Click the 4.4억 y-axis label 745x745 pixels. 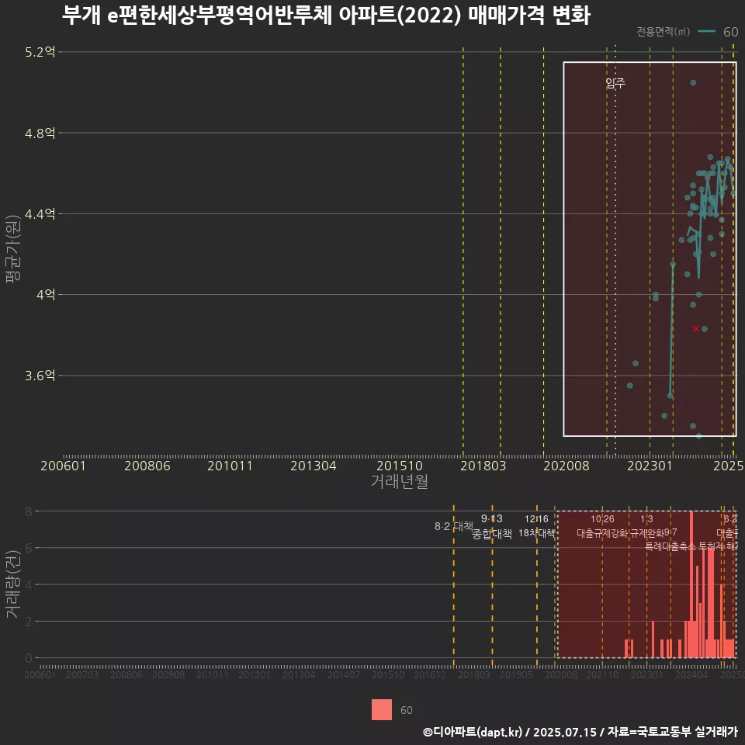point(40,214)
